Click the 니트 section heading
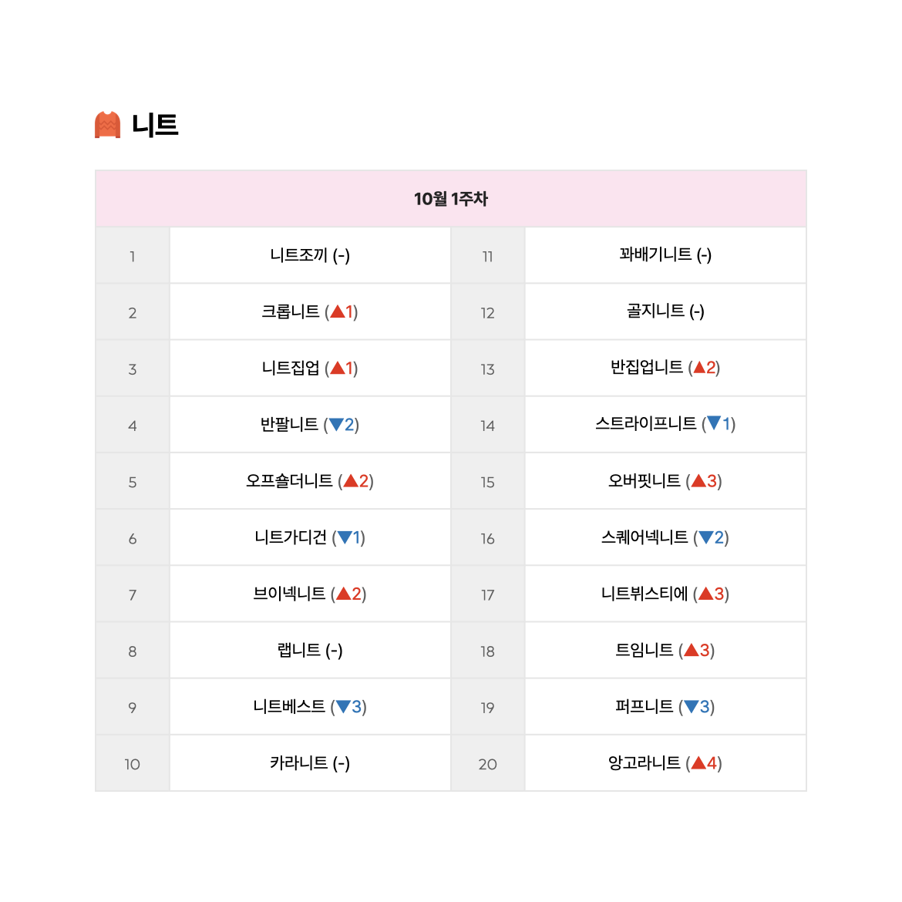This screenshot has height=902, width=902. (155, 125)
